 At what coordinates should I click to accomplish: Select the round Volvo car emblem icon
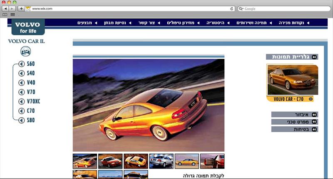[x=26, y=51]
